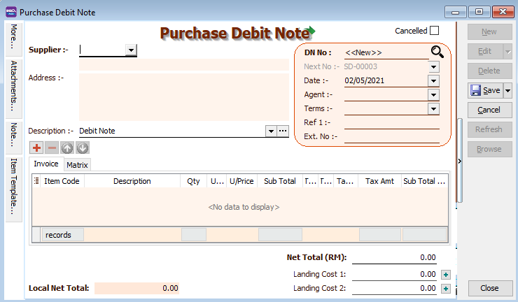Viewport: 518px width, 302px height.
Task: Click the magnifier search icon beside DN No
Action: point(437,52)
